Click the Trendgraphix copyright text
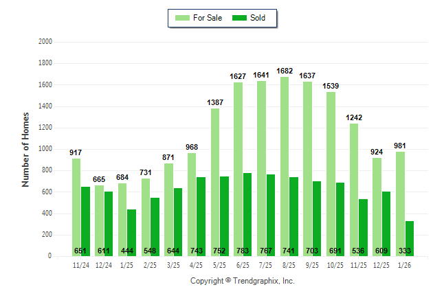 click(242, 282)
